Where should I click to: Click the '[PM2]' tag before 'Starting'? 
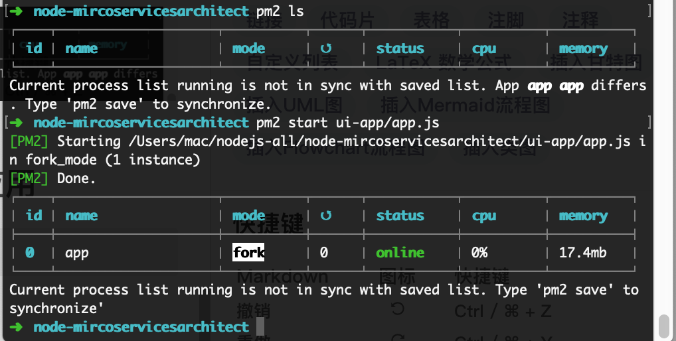29,141
